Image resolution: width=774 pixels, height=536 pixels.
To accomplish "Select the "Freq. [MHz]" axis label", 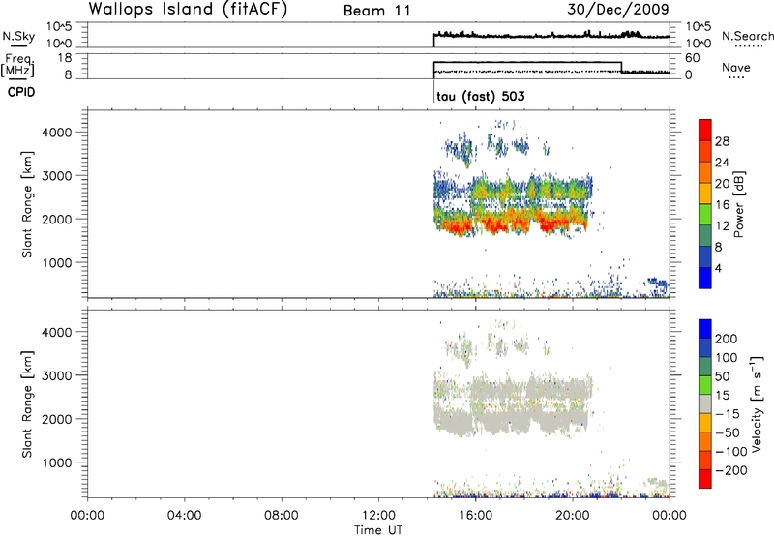I will (x=18, y=65).
